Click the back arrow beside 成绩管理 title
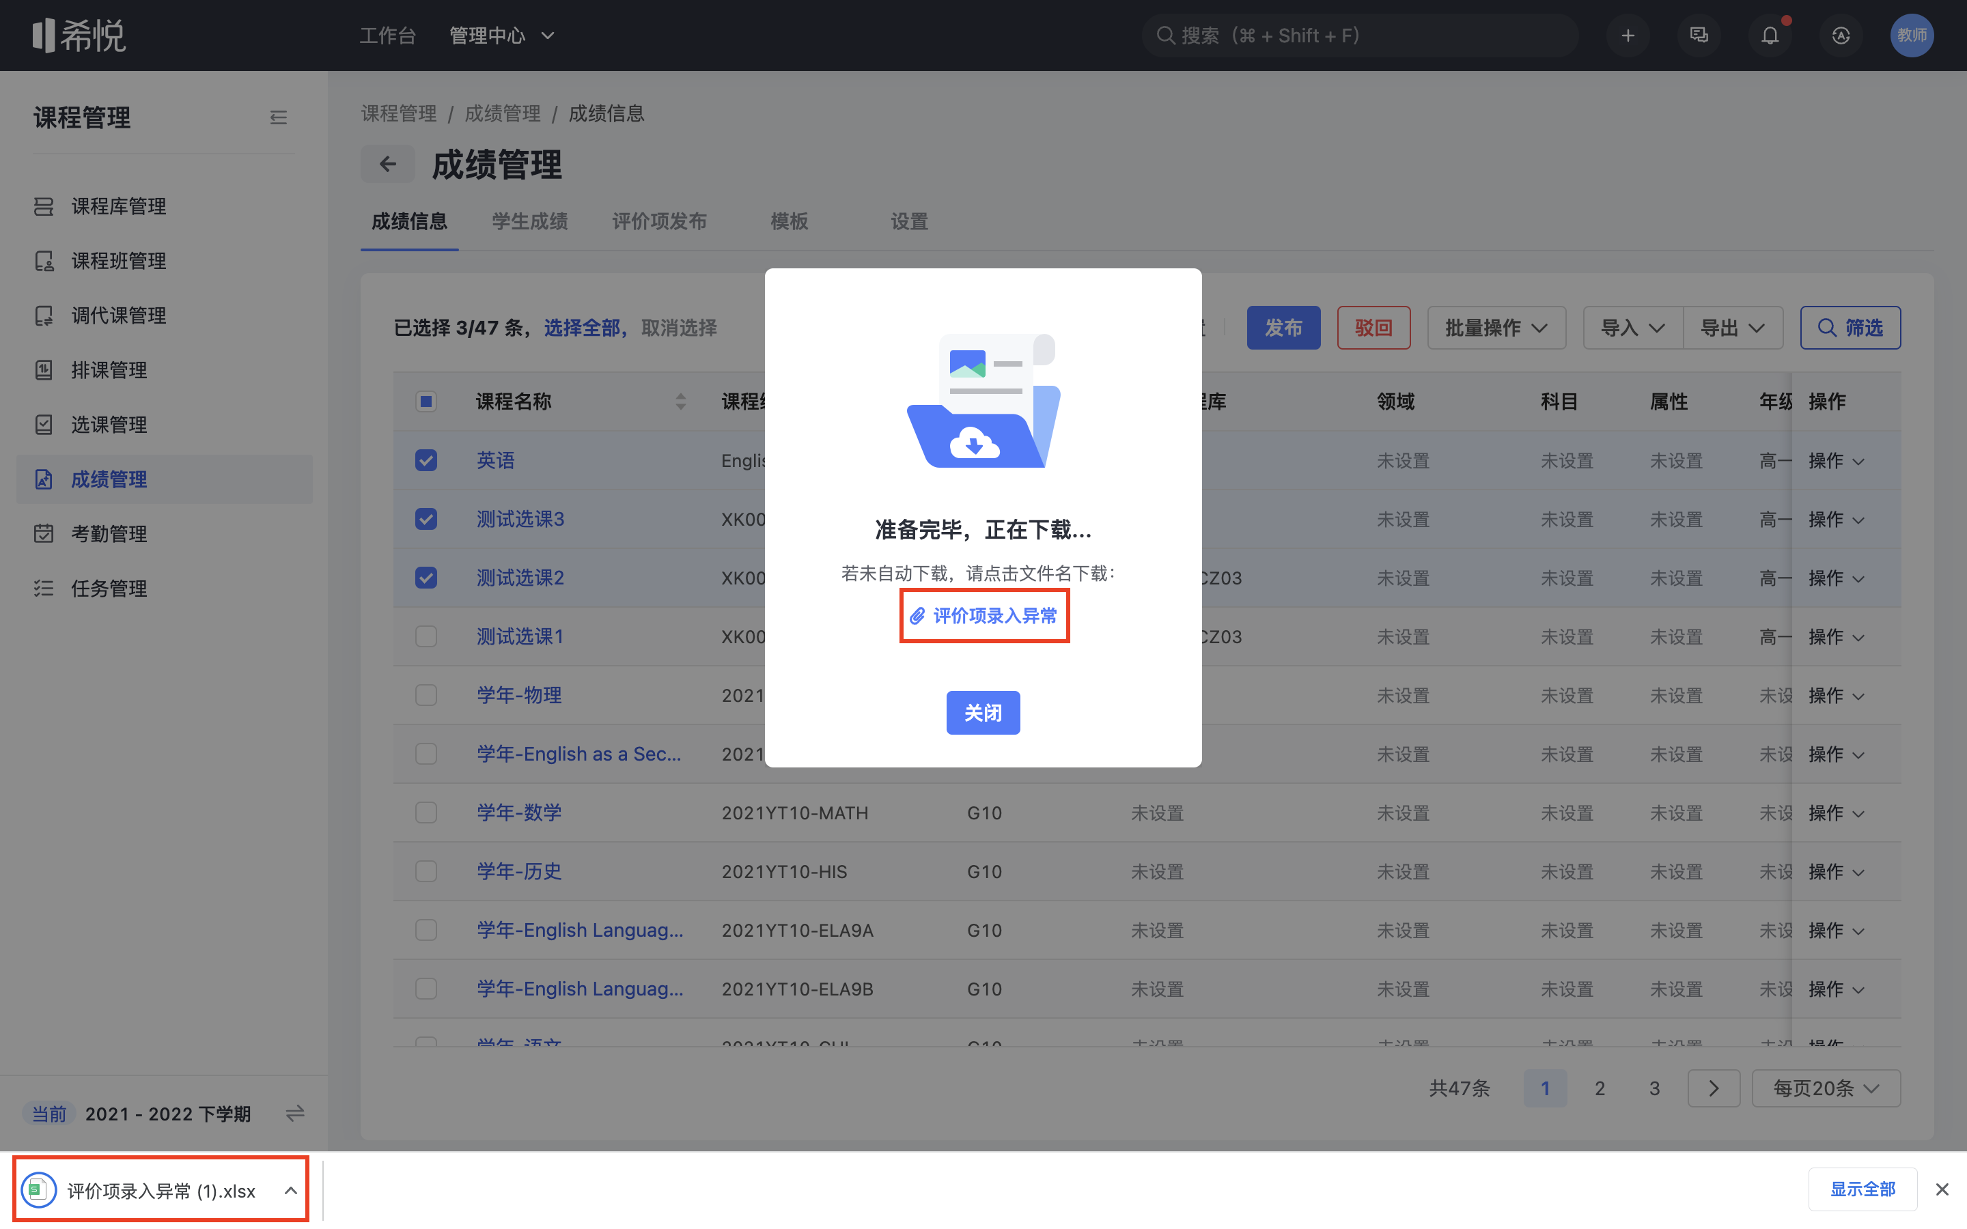This screenshot has width=1967, height=1229. click(x=388, y=164)
